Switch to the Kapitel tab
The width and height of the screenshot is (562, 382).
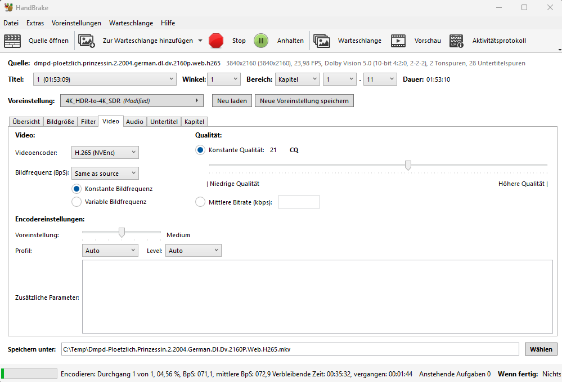(x=194, y=122)
